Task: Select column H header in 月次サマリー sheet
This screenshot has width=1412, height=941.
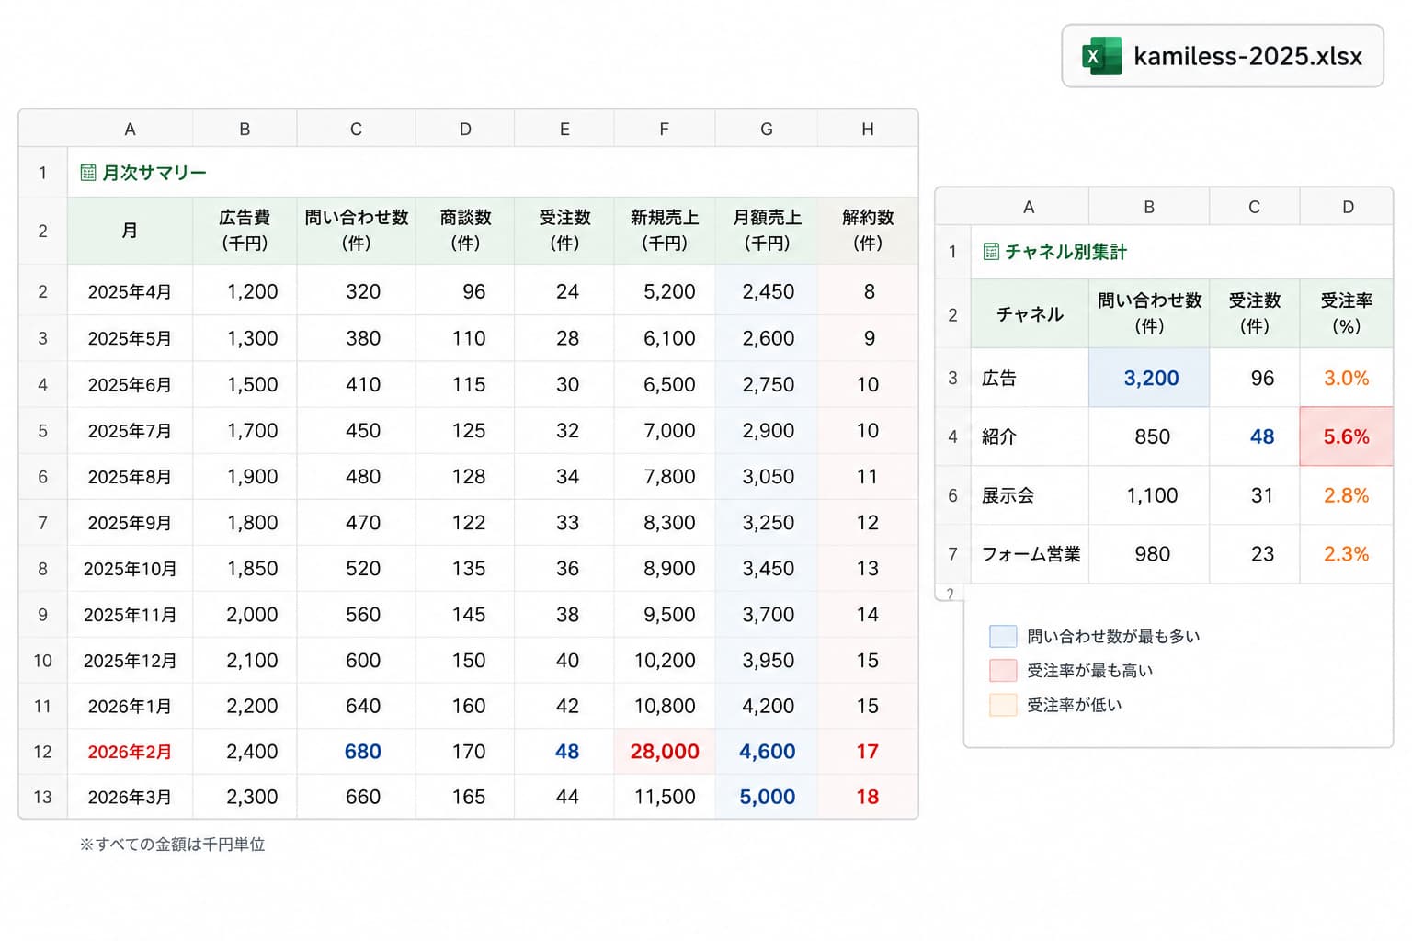Action: click(x=868, y=129)
